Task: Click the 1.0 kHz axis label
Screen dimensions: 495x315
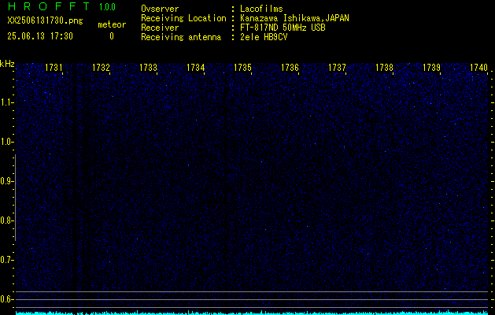Action: [x=6, y=142]
